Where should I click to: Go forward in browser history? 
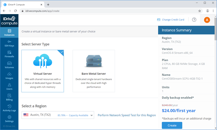tap(10, 11)
